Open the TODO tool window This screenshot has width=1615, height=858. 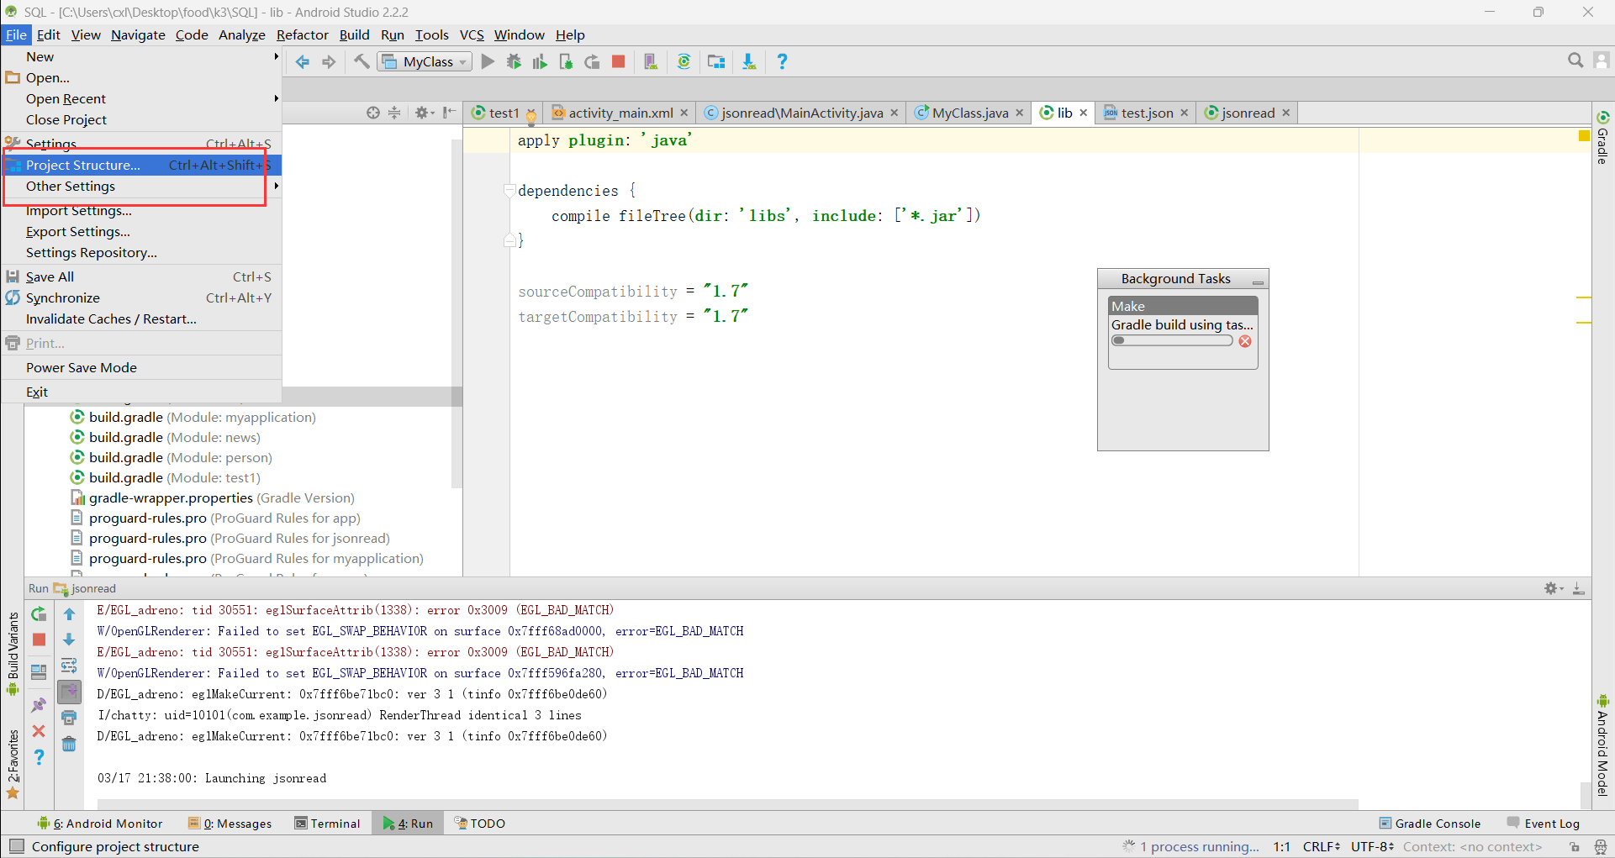(480, 824)
